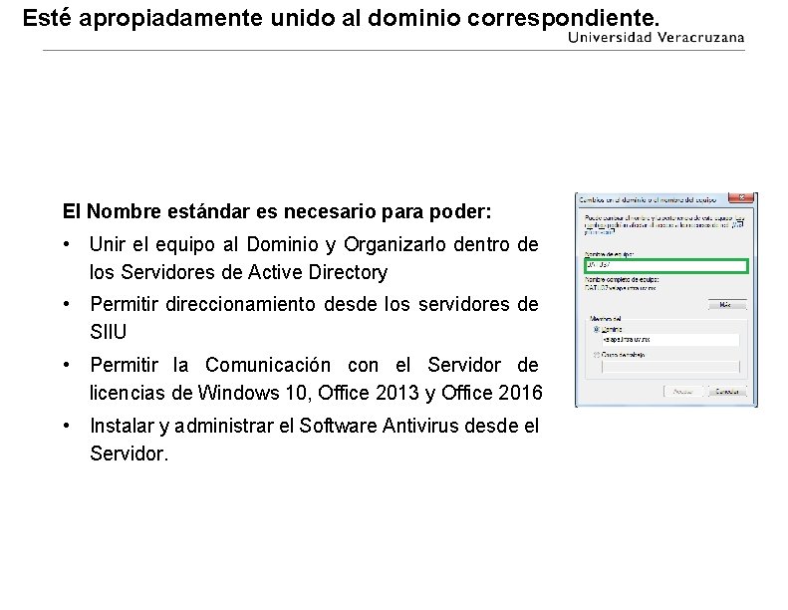Click 'Instalar y administrar el Software Antivirus' bullet
Screen dimensions: 788x610
point(314,440)
